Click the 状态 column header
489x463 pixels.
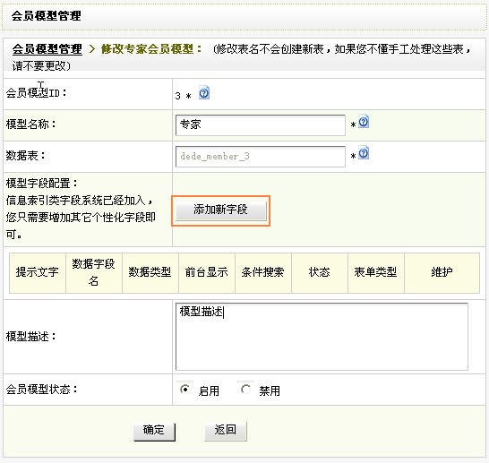(320, 273)
